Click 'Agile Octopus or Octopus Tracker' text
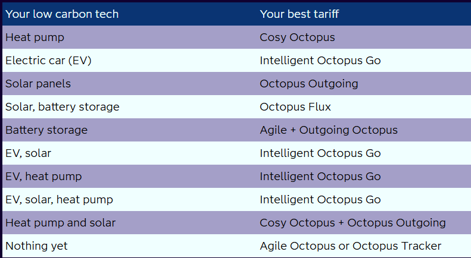471x258 pixels. coord(350,246)
